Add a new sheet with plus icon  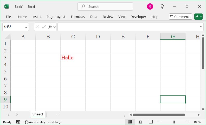pos(59,115)
